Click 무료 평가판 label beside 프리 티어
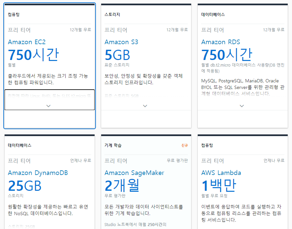The width and height of the screenshot is (292, 229). tap(177, 160)
